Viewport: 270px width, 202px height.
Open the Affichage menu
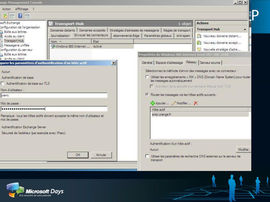pos(22,9)
